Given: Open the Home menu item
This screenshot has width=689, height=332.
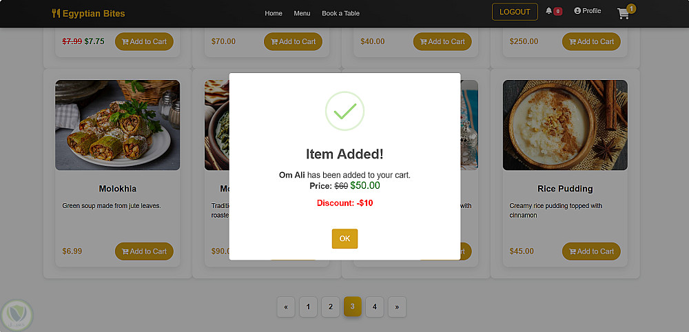Looking at the screenshot, I should [274, 13].
